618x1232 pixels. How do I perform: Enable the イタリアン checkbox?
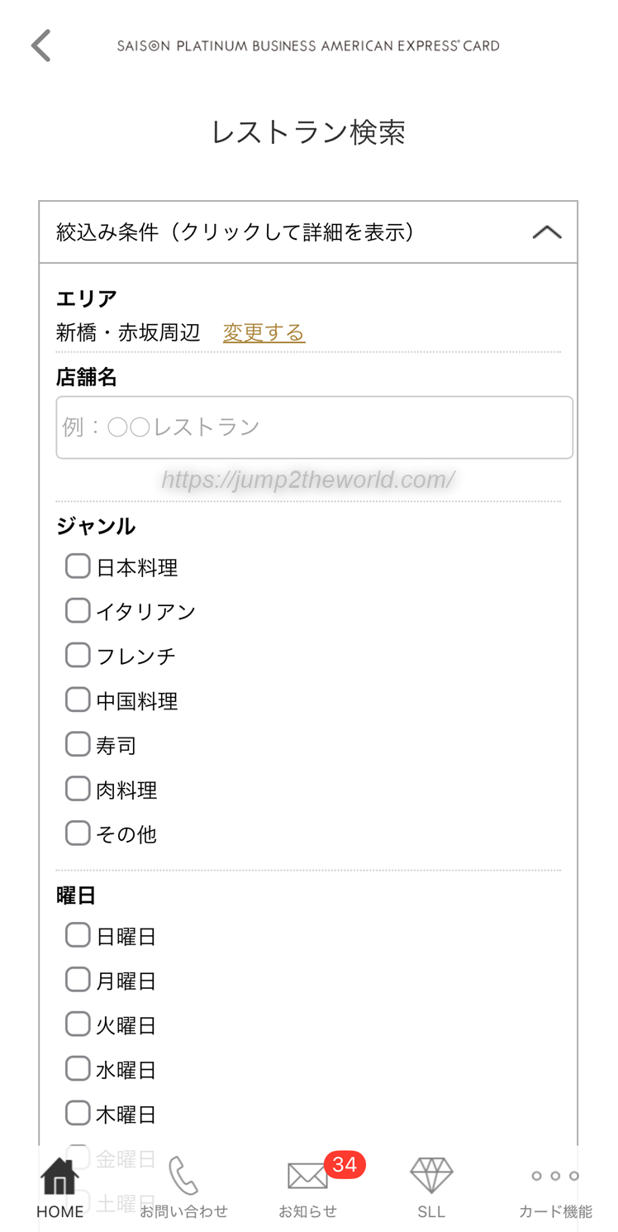pos(78,611)
